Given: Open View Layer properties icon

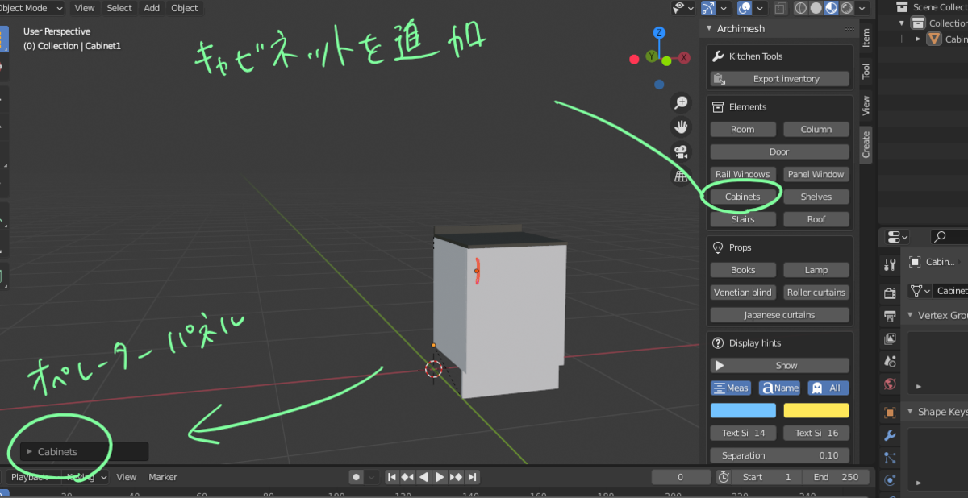Looking at the screenshot, I should [x=890, y=338].
